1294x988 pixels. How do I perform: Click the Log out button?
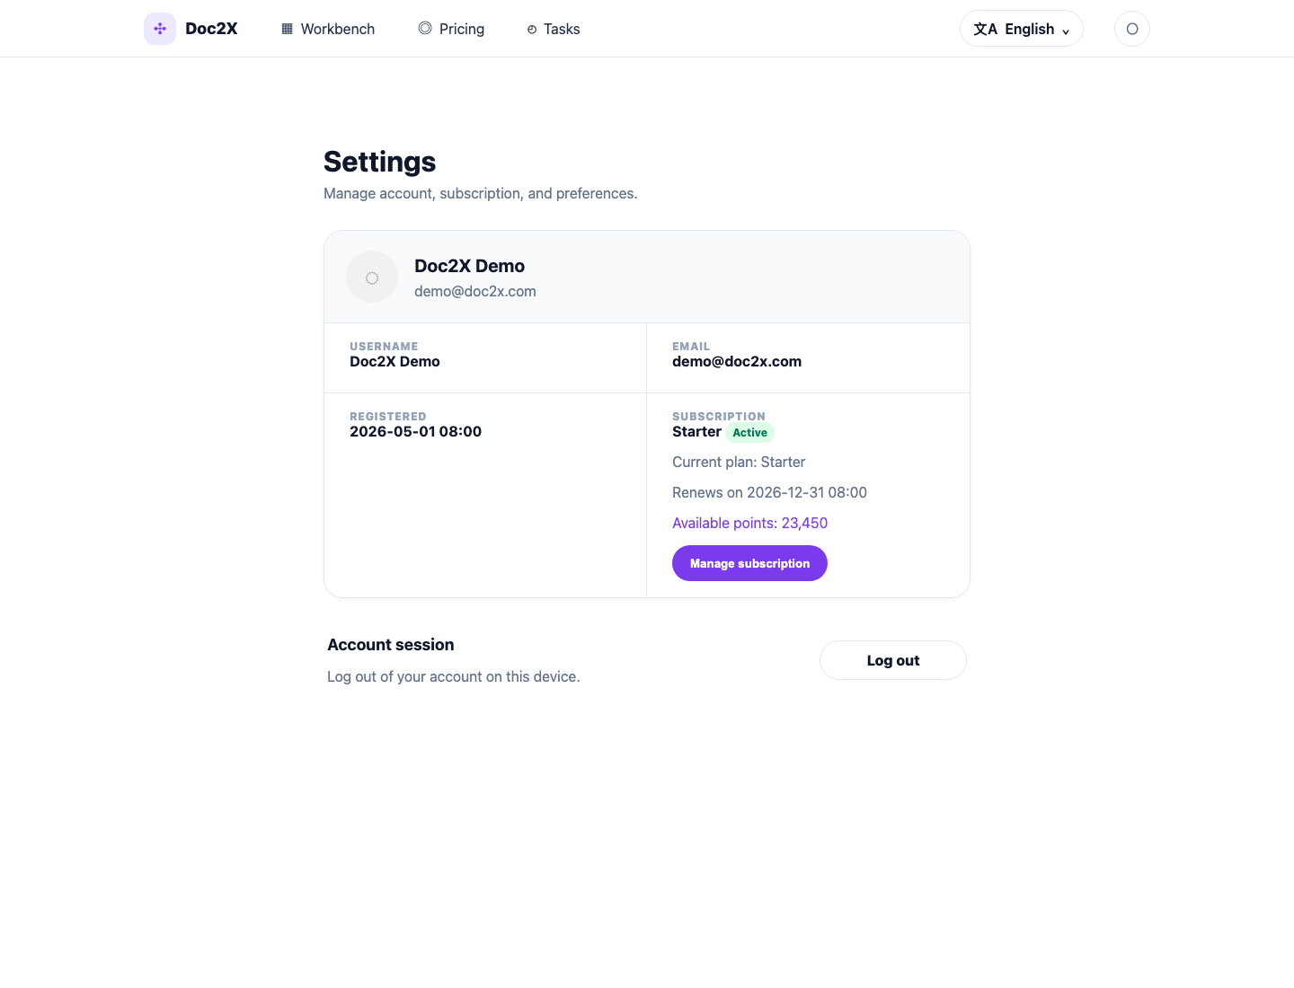[893, 660]
